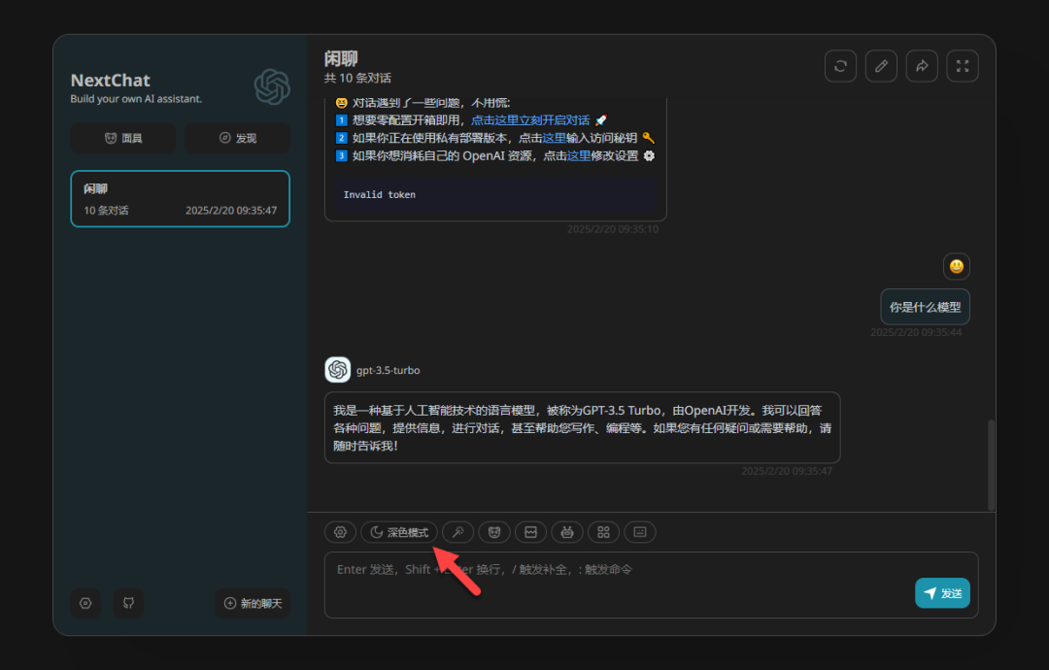
Task: Select the 闲聊 conversation in sidebar
Action: [180, 199]
